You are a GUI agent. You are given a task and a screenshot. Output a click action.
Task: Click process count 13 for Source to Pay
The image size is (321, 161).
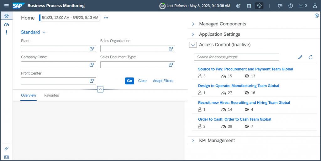[250, 76]
